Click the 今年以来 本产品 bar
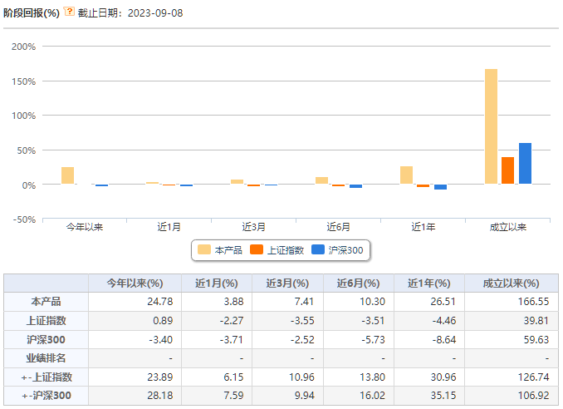Viewport: 563px width, 409px height. 67,175
